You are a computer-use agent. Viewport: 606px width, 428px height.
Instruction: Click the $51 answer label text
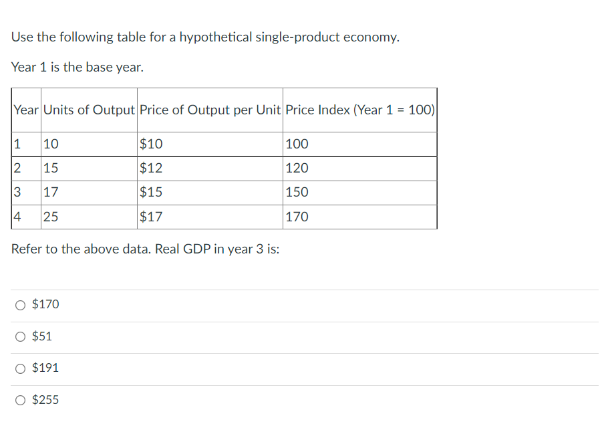(x=41, y=336)
